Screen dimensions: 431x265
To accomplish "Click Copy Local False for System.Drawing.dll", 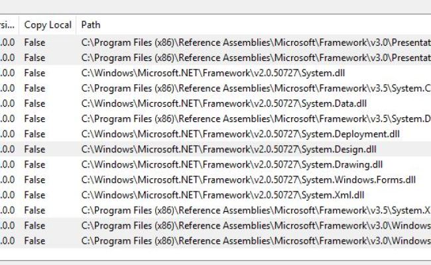I will point(34,164).
